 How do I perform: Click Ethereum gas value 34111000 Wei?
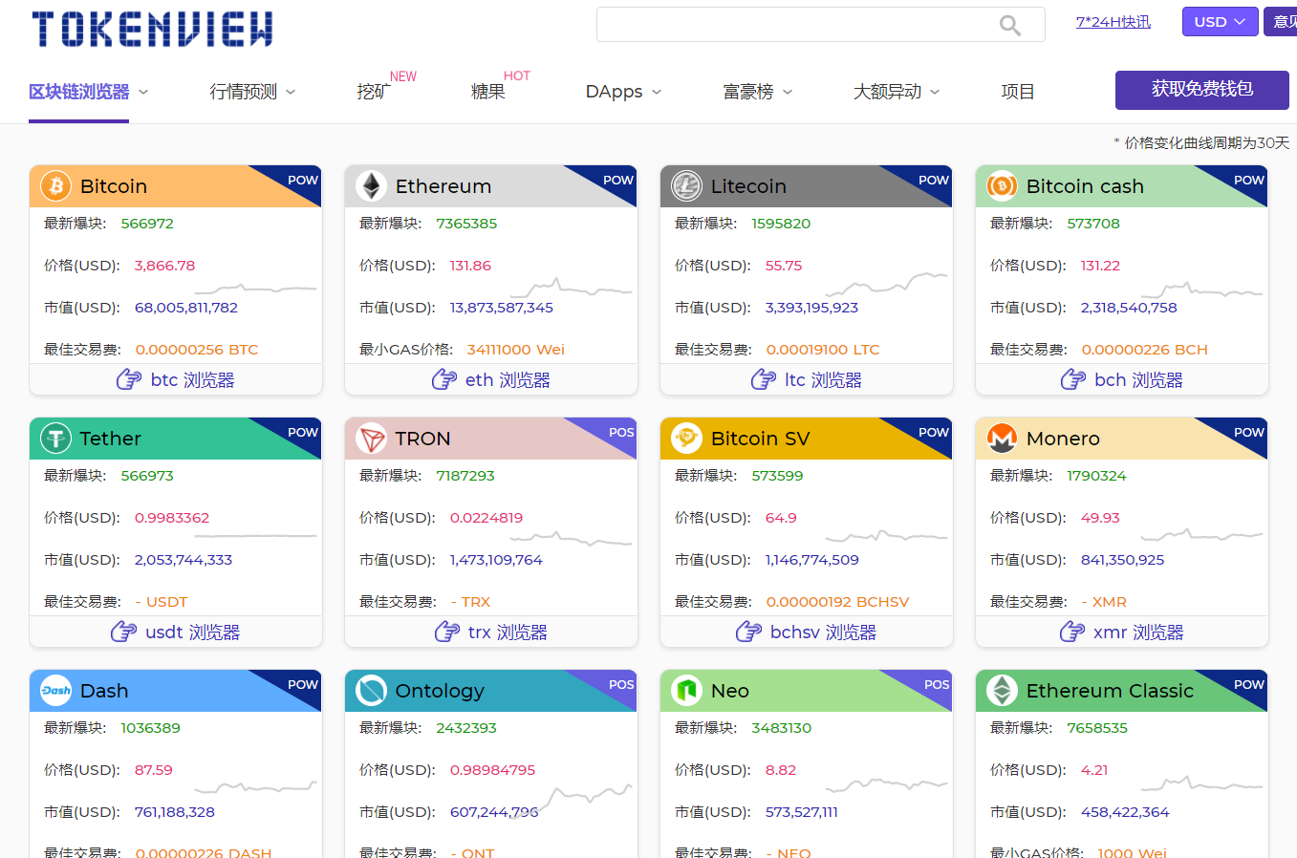click(515, 350)
